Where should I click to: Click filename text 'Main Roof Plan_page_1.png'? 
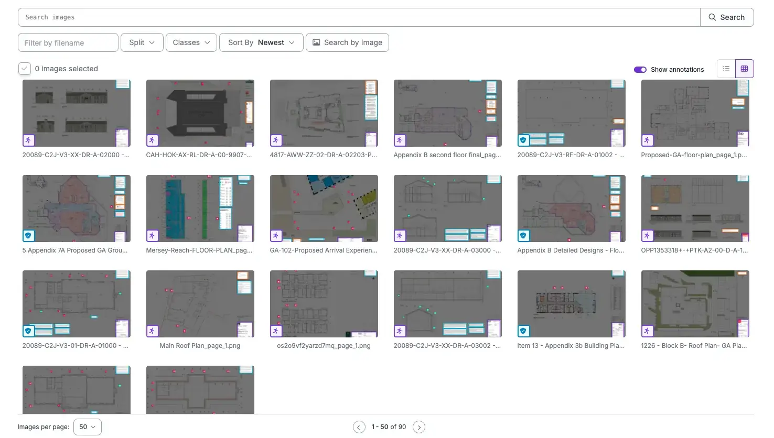click(200, 346)
